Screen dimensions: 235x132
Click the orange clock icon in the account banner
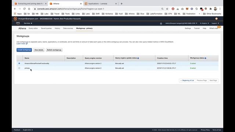pyautogui.click(x=216, y=19)
